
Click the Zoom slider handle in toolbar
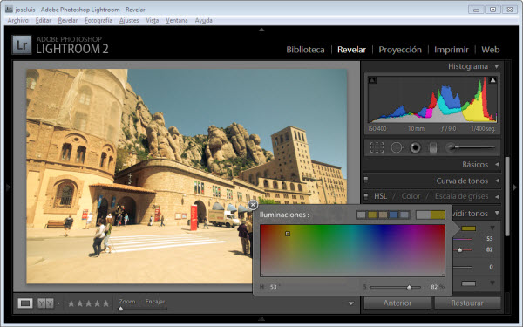click(121, 309)
